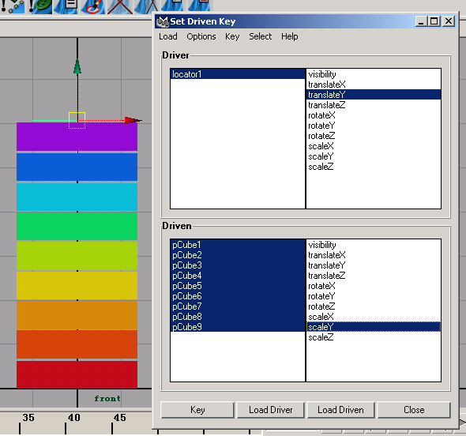Click the green leaf shelf icon
The width and height of the screenshot is (466, 436).
(x=40, y=6)
